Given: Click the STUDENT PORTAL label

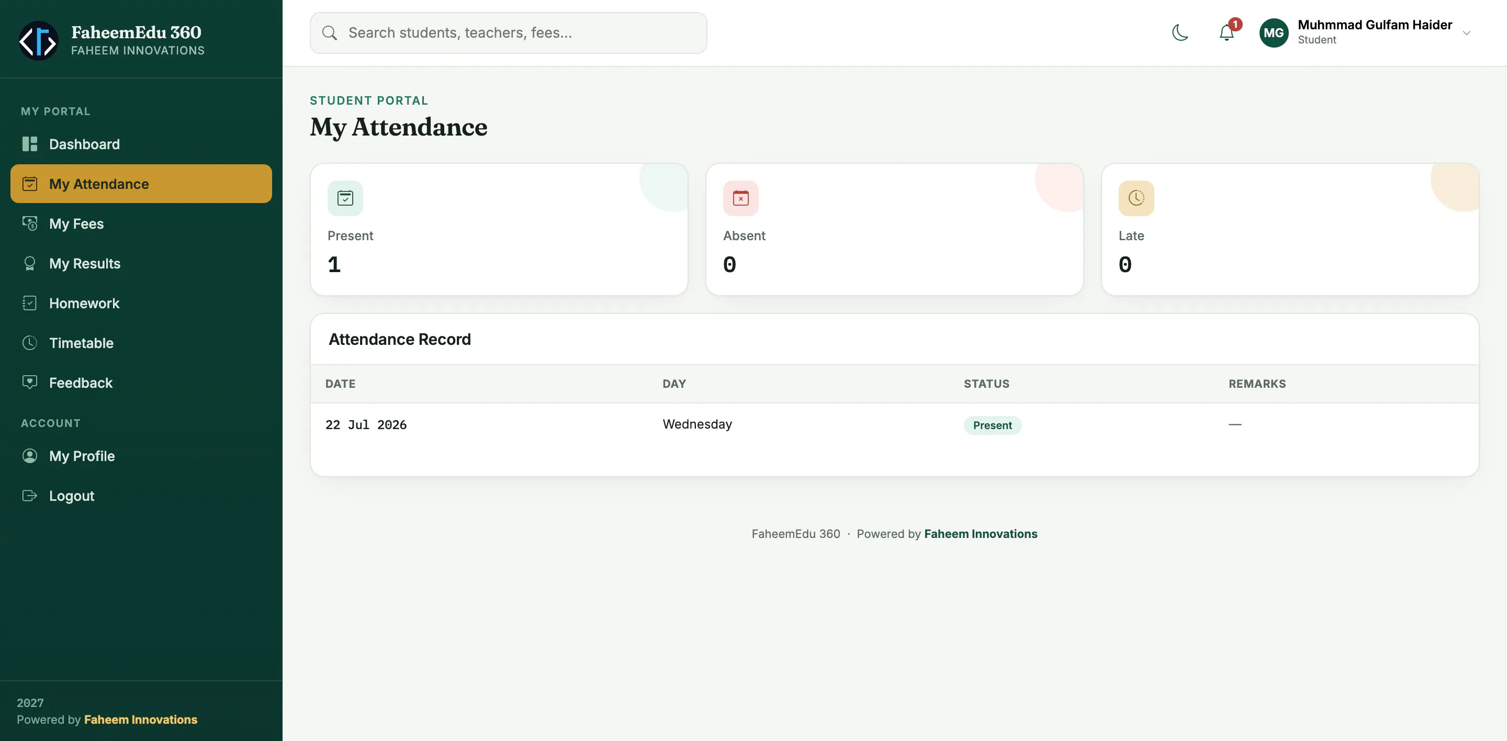Looking at the screenshot, I should [369, 100].
